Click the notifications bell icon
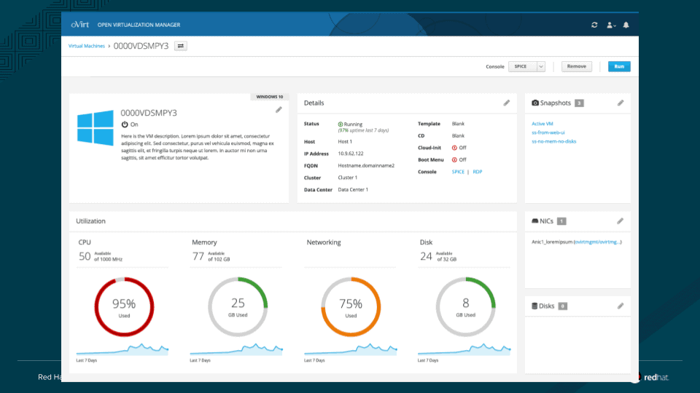 coord(626,25)
